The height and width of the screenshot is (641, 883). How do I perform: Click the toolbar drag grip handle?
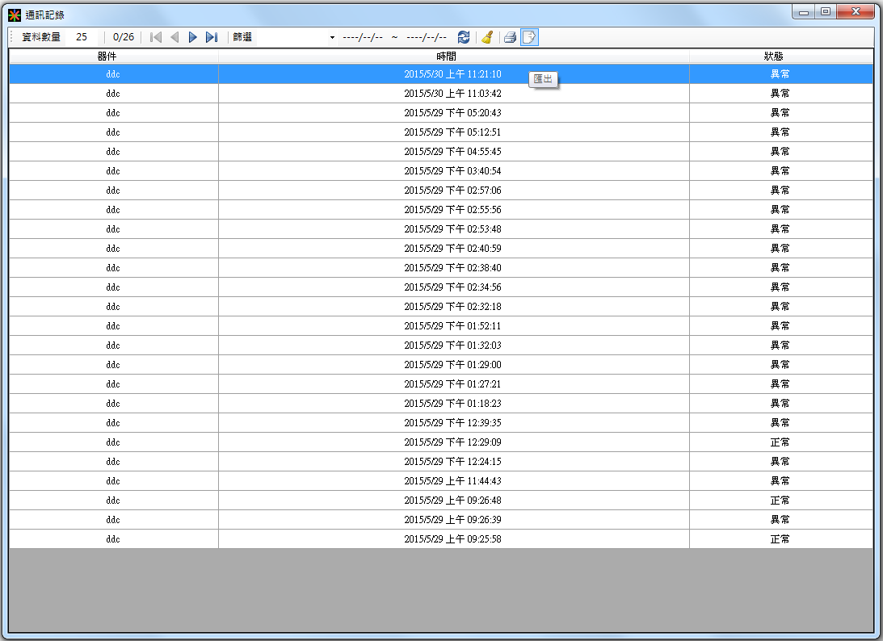pos(11,37)
